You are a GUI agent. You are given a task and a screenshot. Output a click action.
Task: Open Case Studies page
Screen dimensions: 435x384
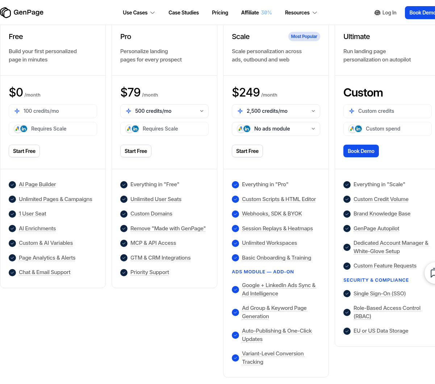point(184,13)
